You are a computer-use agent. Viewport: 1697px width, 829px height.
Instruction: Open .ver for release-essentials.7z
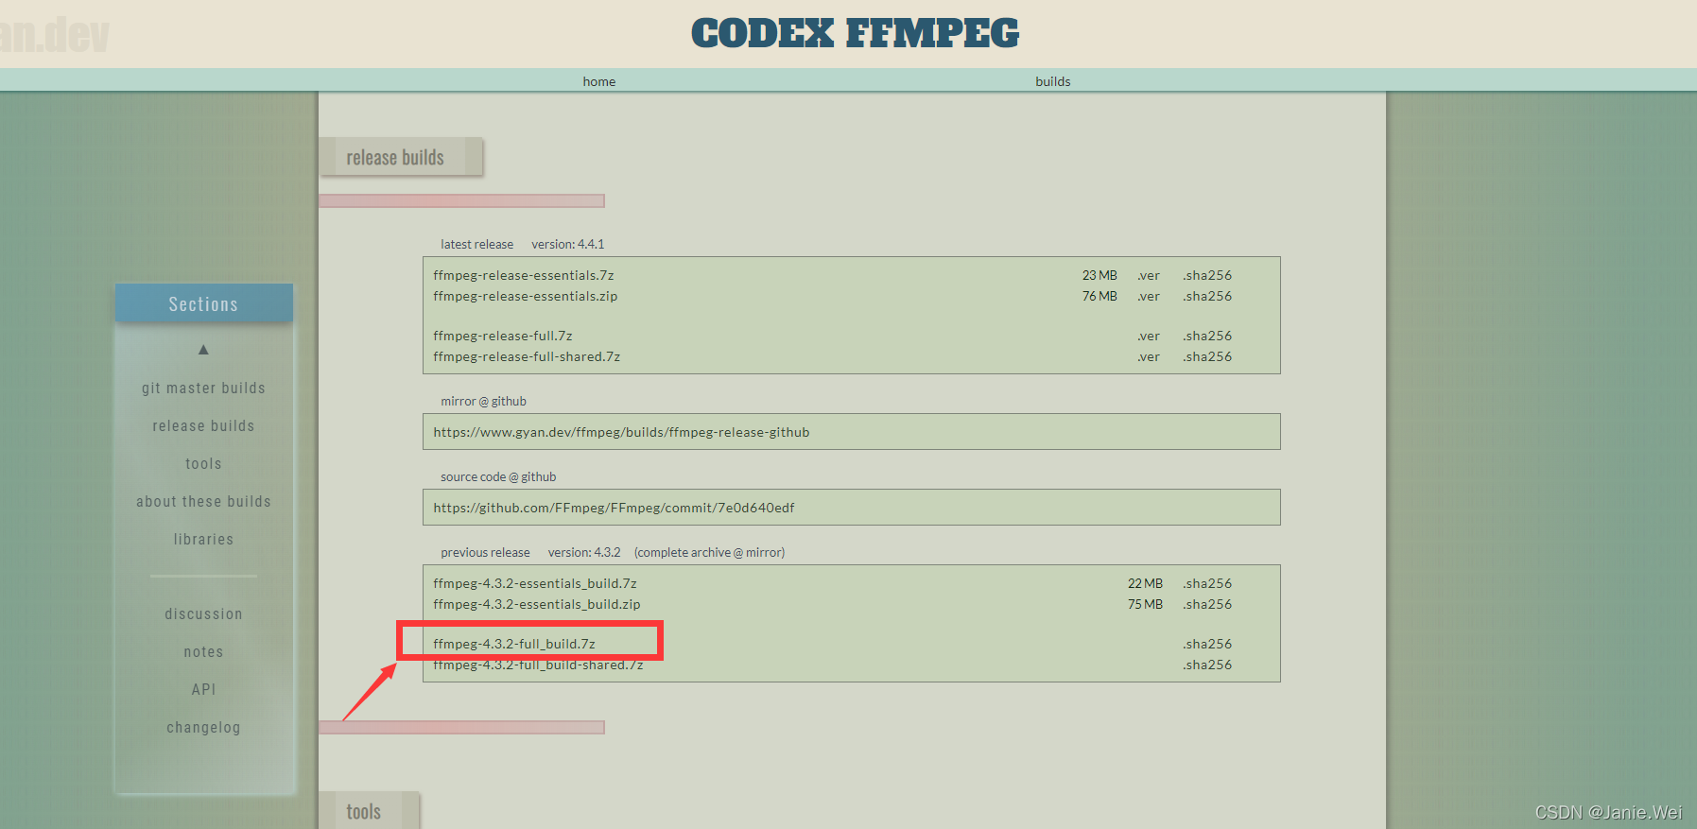coord(1149,276)
